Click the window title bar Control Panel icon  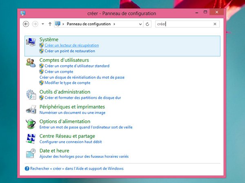(23, 13)
